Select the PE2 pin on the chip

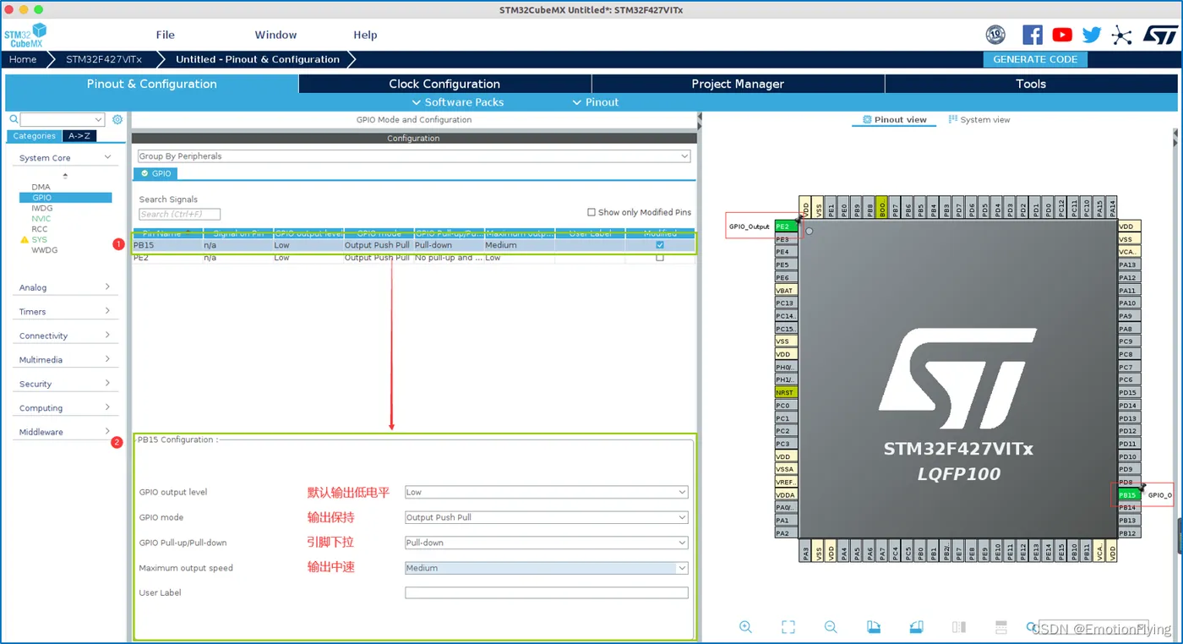787,226
